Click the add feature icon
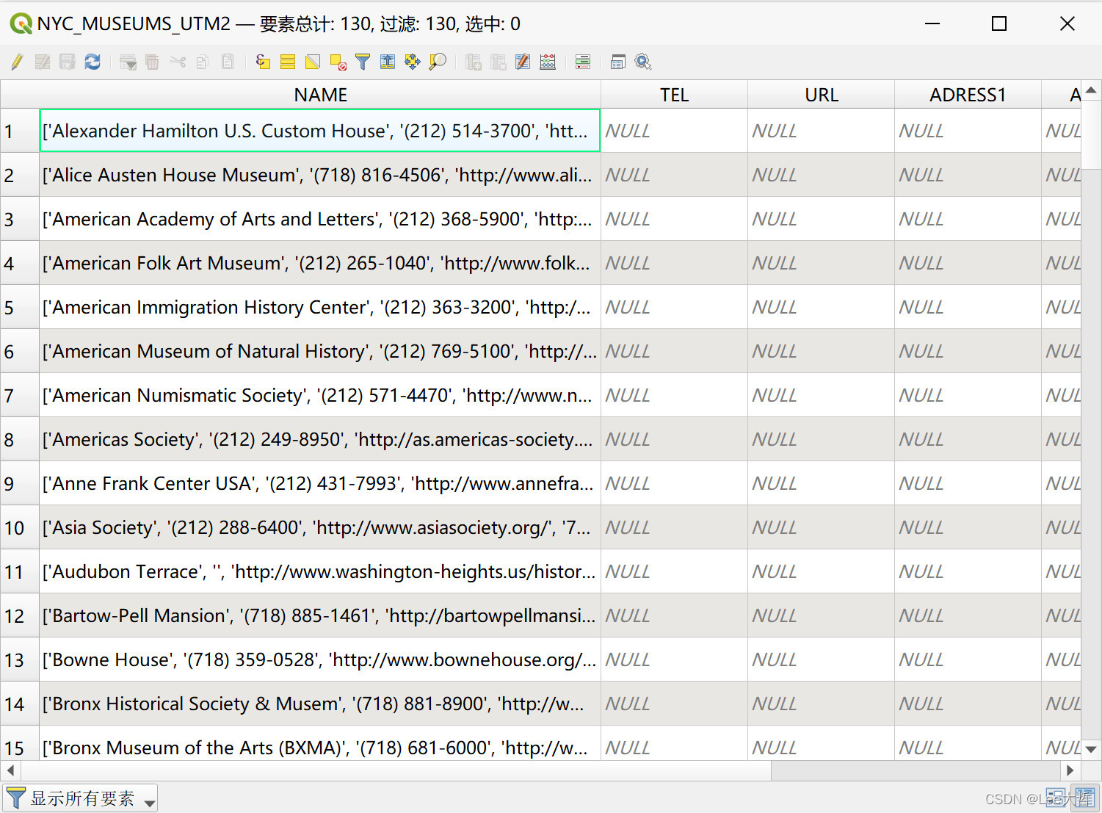Viewport: 1102px width, 813px height. [x=128, y=62]
